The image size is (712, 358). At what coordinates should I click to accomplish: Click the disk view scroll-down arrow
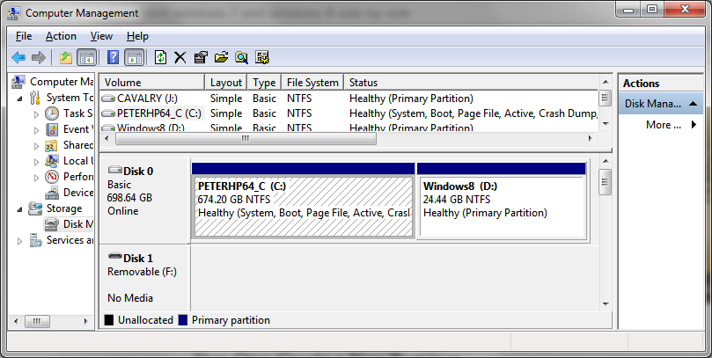(x=605, y=304)
